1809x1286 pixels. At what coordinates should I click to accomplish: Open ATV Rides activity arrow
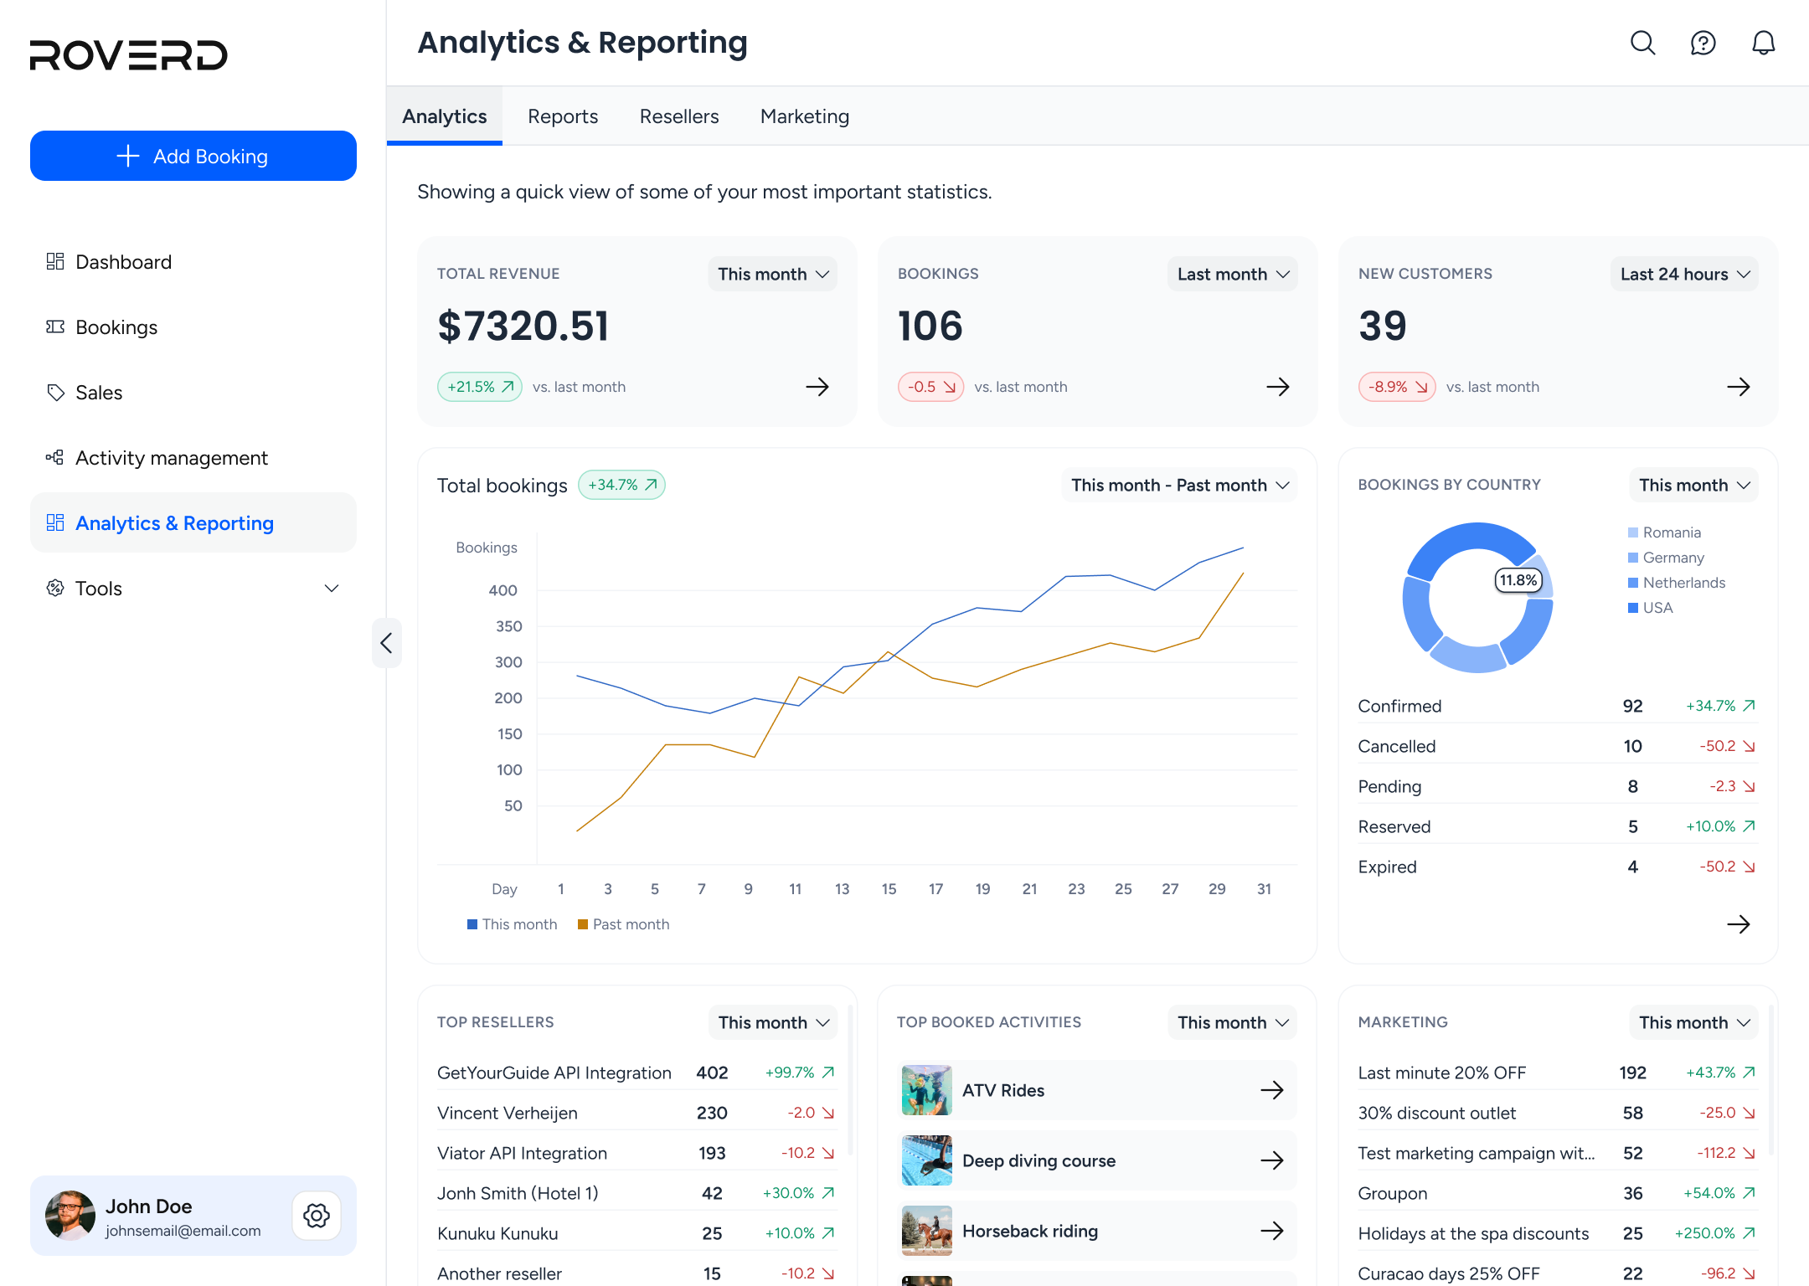coord(1271,1090)
